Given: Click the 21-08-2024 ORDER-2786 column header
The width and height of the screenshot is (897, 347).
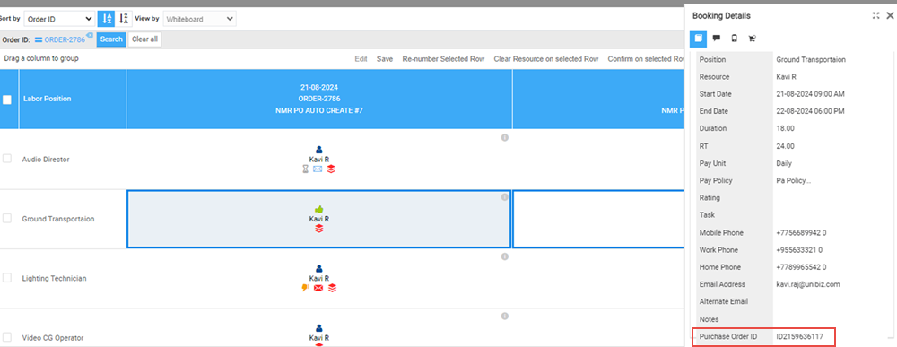Looking at the screenshot, I should (x=319, y=99).
